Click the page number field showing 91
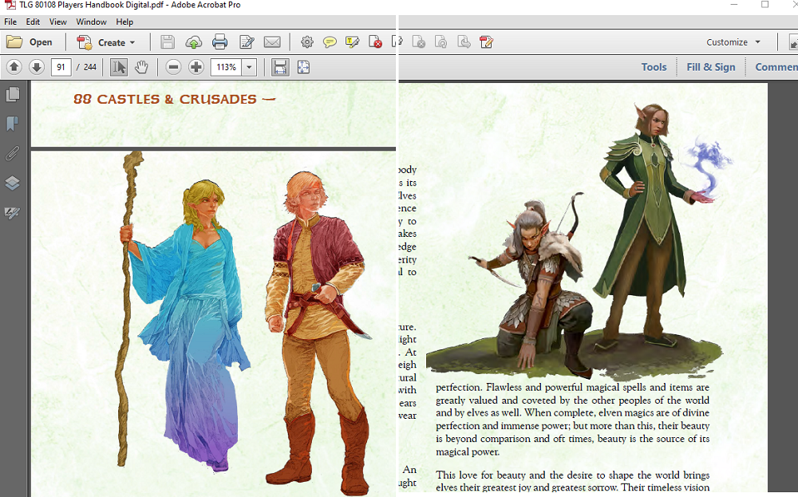Screen dimensions: 798x497 [x=61, y=67]
